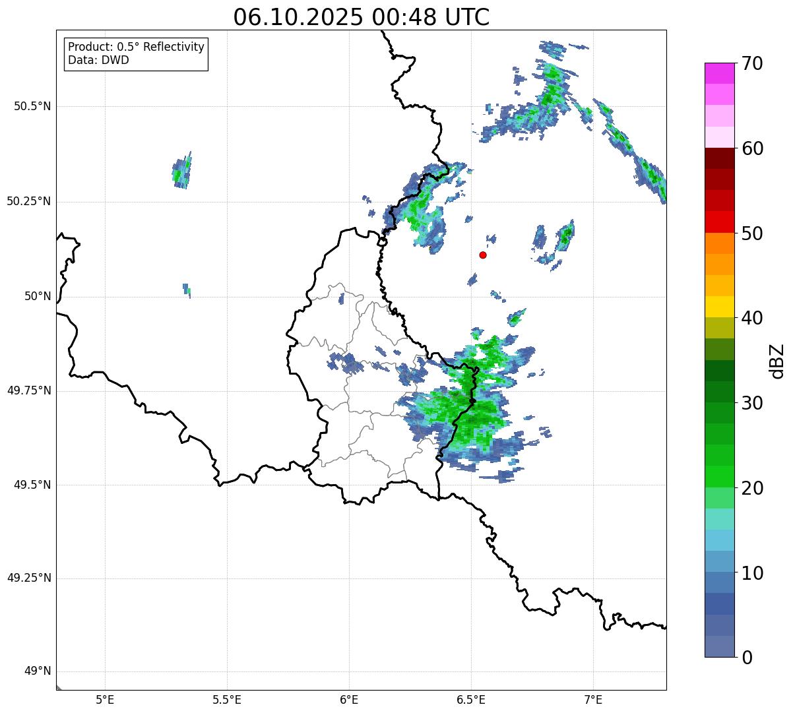Click the latitude label 49°N
This screenshot has width=793, height=713.
pos(38,671)
